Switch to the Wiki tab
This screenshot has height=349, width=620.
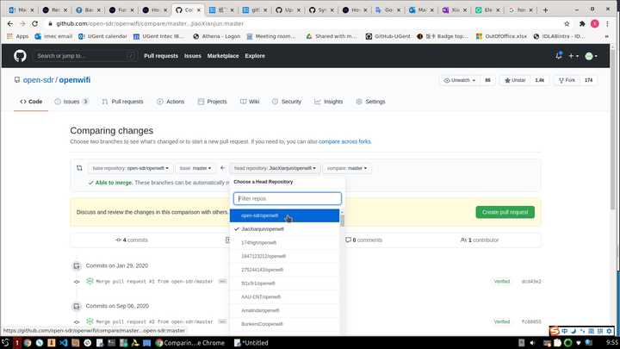point(250,102)
